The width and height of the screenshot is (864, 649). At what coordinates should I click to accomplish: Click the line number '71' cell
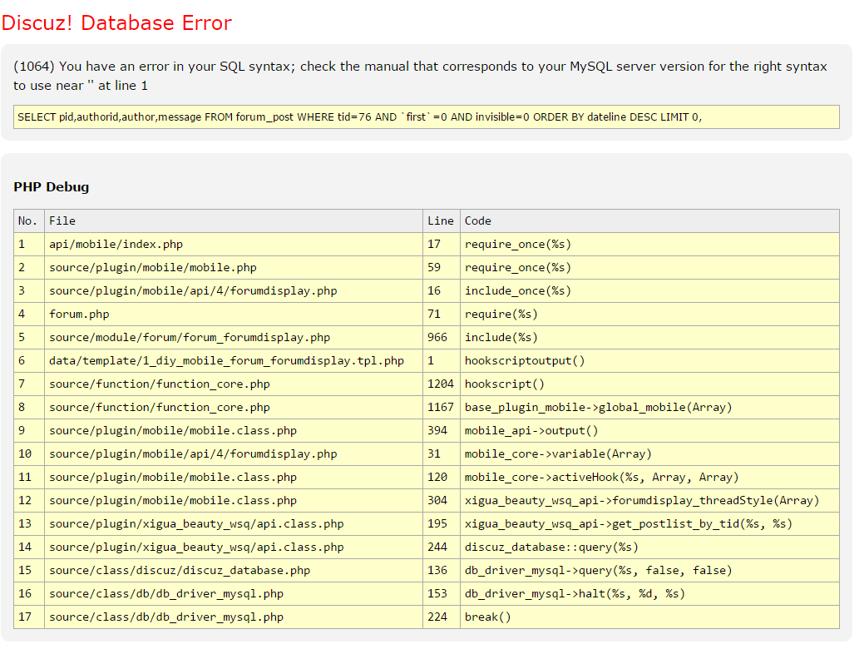tap(442, 314)
